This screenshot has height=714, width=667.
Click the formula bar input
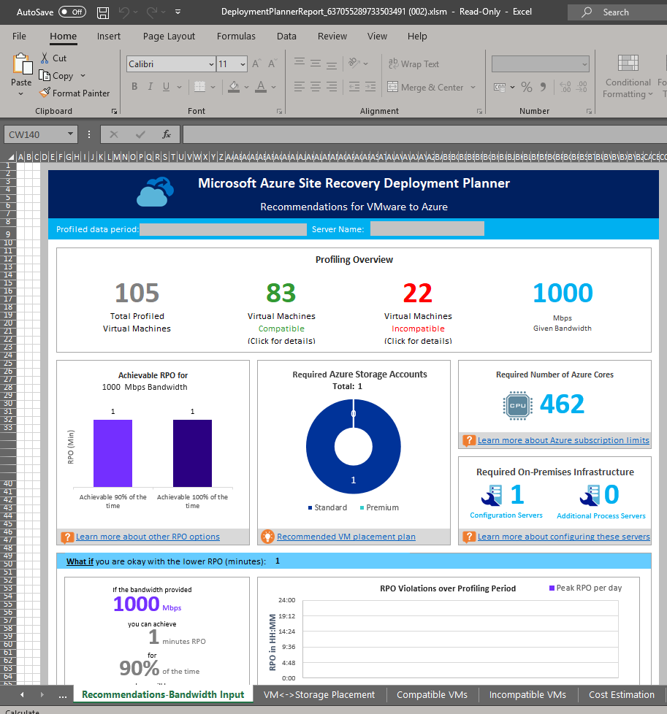click(x=424, y=134)
